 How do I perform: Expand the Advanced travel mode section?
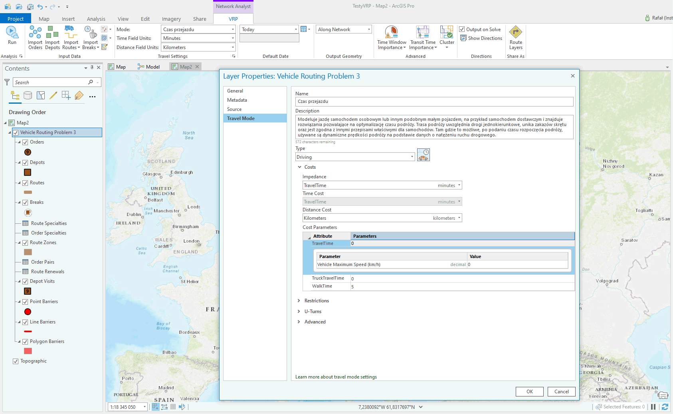click(x=299, y=322)
